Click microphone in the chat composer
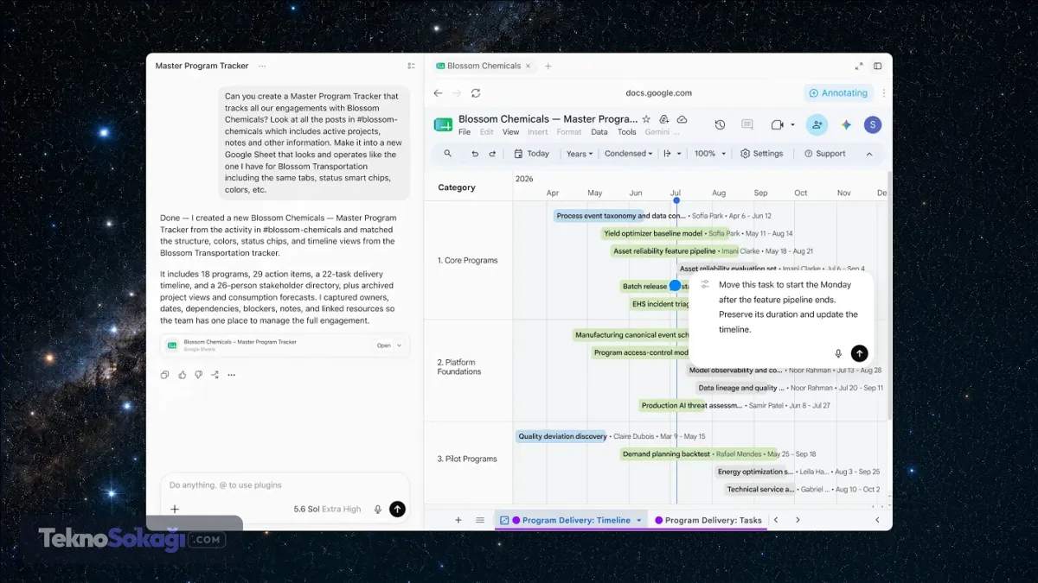Viewport: 1038px width, 583px height. (x=378, y=510)
